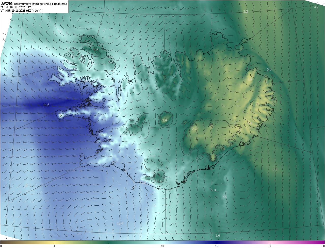
Task: Click the 15 tick on the color scale
Action: pos(217,246)
